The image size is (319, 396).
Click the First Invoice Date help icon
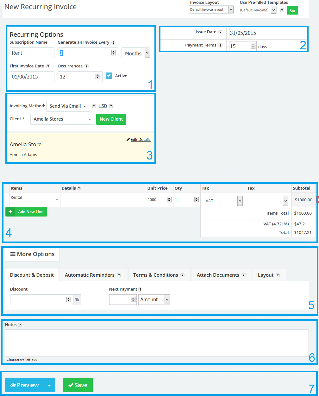47,66
